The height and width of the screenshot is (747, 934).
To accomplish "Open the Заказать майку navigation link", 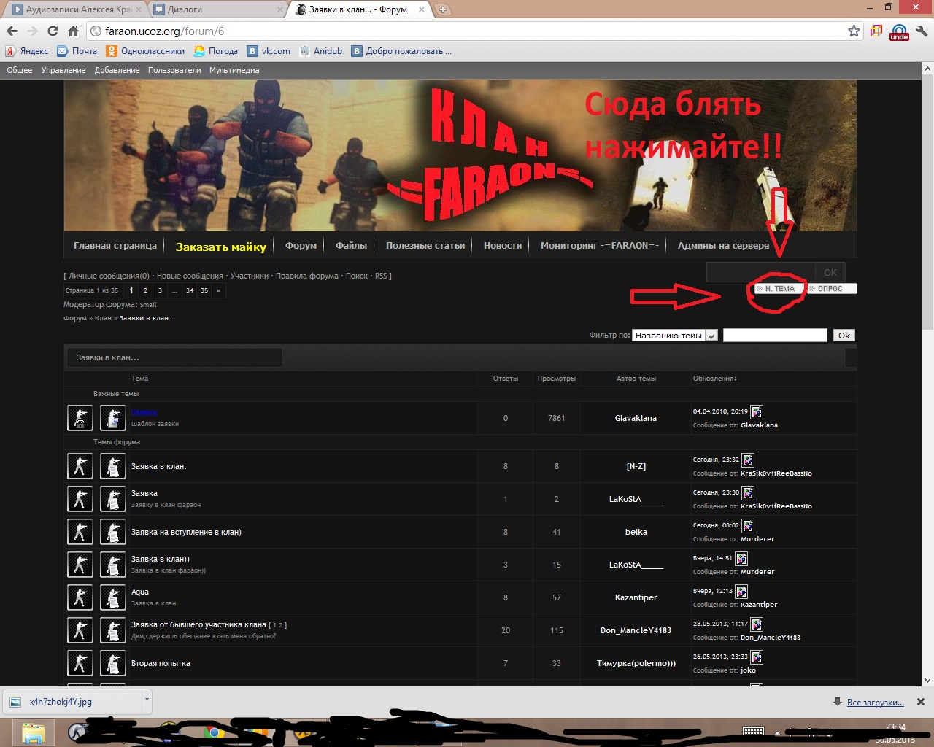I will pos(220,247).
